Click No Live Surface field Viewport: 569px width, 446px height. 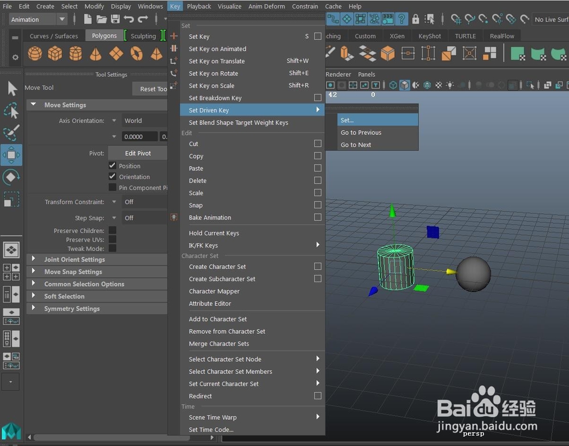click(550, 19)
